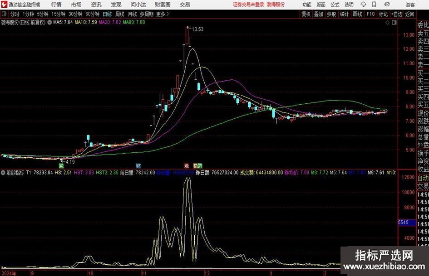This screenshot has width=429, height=276.
Task: Click the 跌 event marker icon
Action: pyautogui.click(x=200, y=165)
